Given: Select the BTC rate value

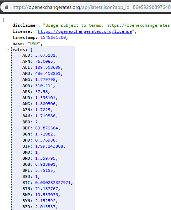Looking at the screenshot, I should tap(53, 183).
